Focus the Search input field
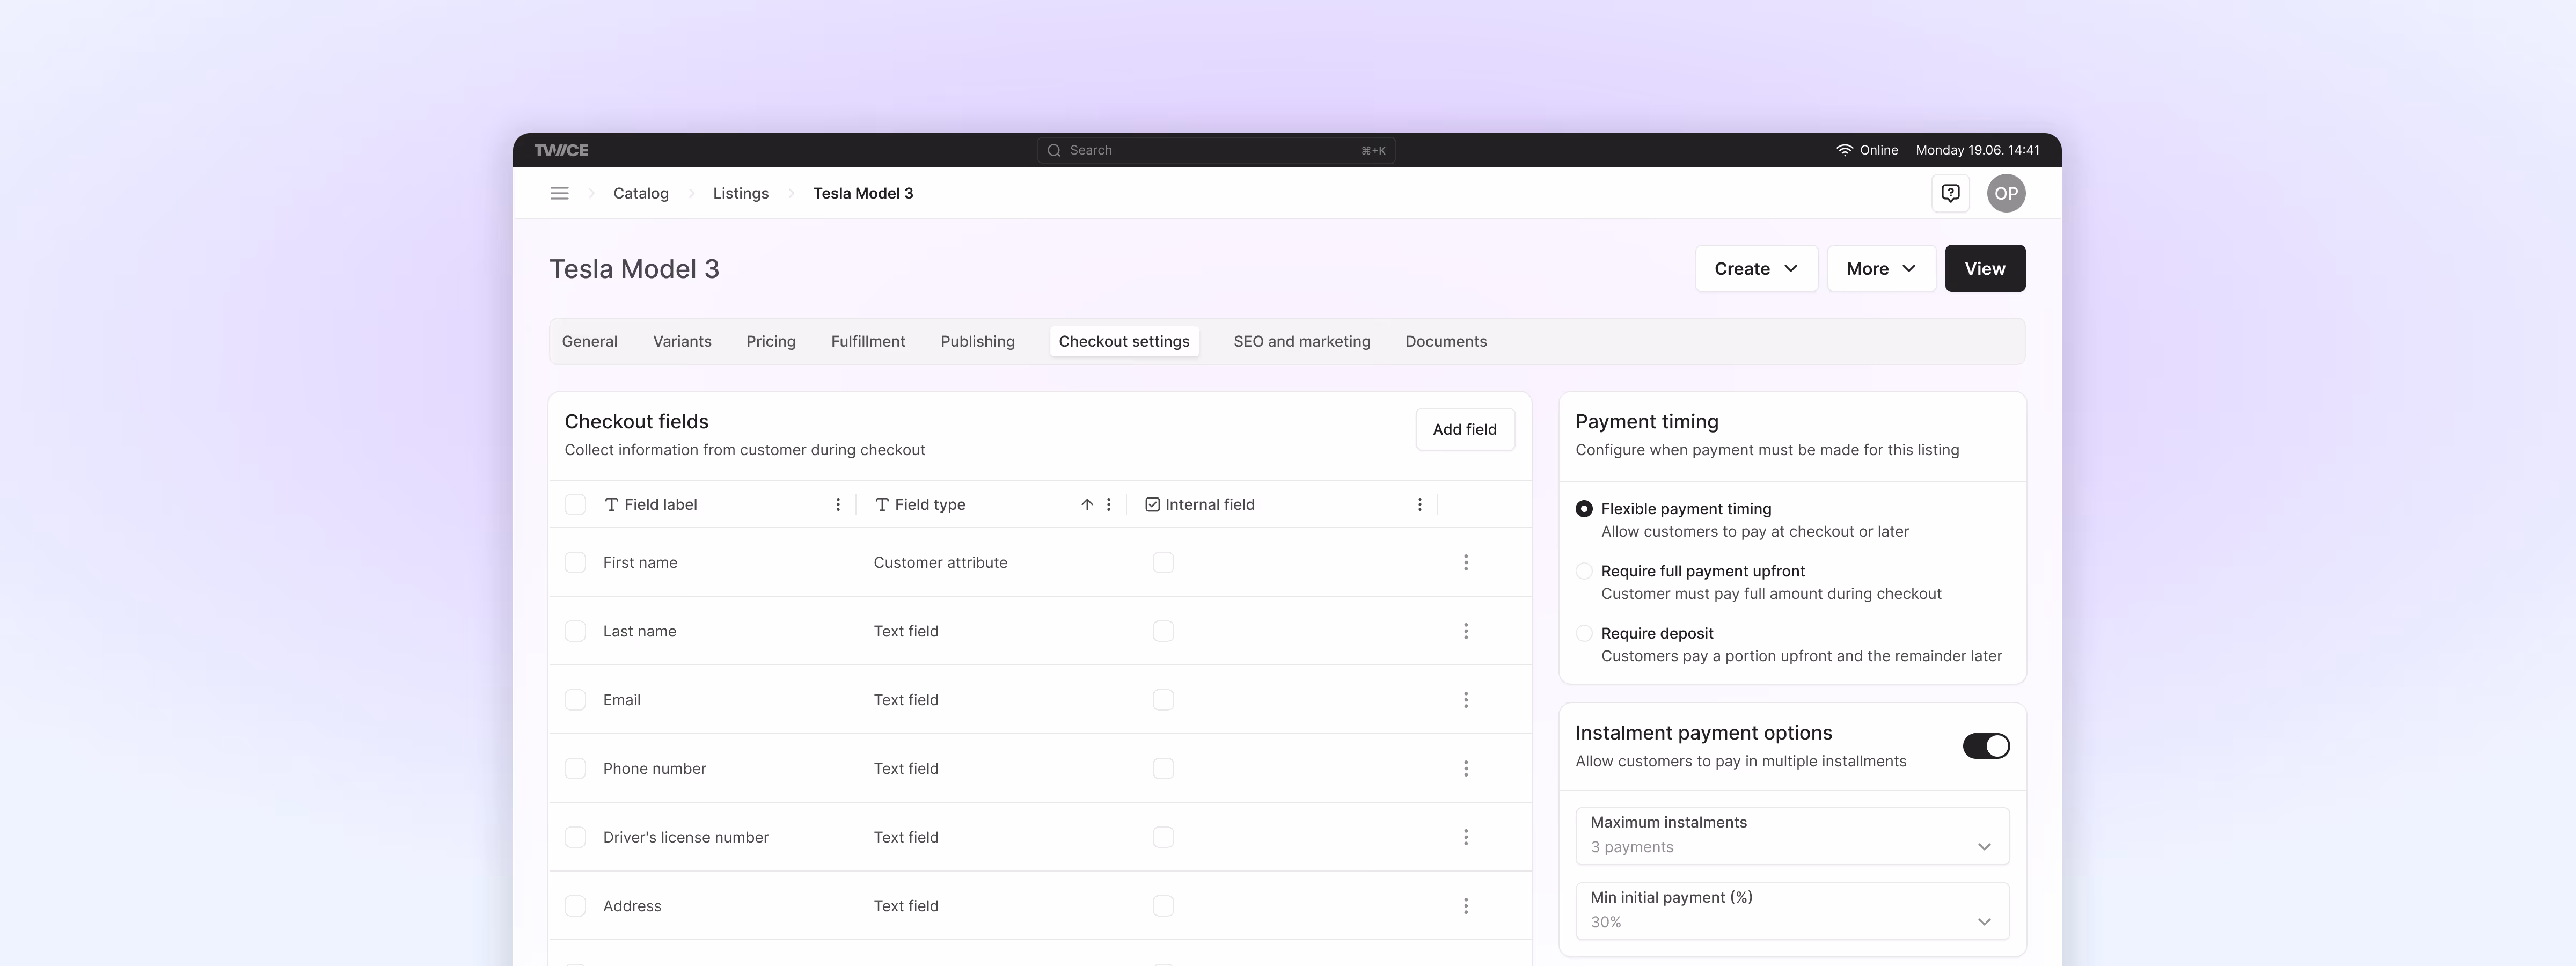2576x966 pixels. tap(1216, 150)
